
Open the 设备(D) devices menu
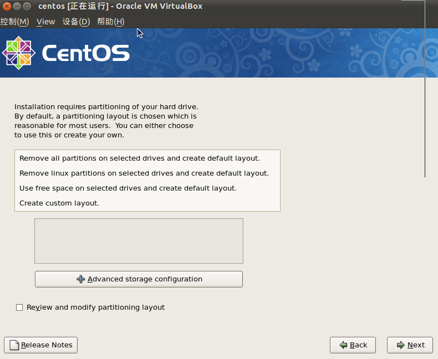(77, 22)
